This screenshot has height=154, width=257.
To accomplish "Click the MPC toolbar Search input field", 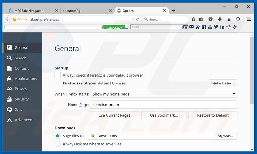I will 156,27.
